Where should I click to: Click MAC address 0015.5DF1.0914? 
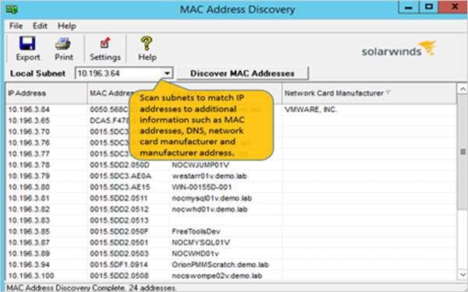point(119,265)
